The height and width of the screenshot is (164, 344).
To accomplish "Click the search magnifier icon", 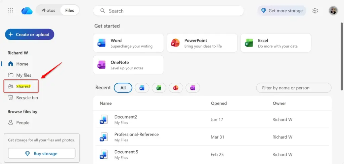I will (x=102, y=11).
